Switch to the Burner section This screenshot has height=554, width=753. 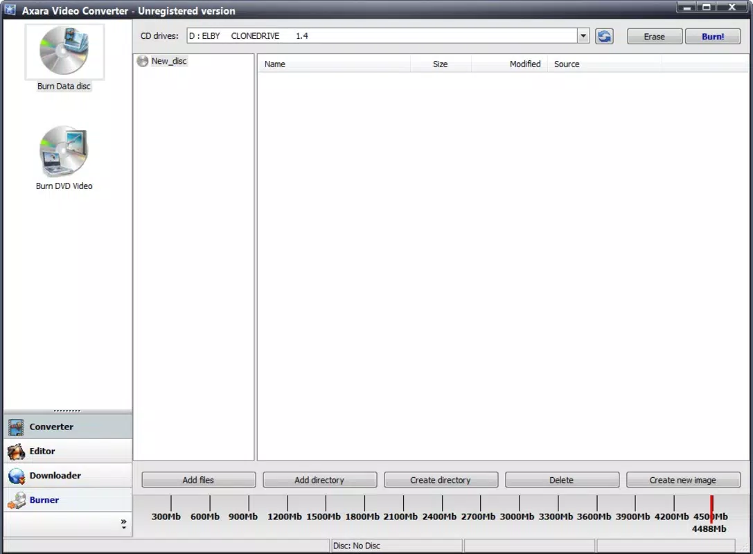(x=68, y=500)
